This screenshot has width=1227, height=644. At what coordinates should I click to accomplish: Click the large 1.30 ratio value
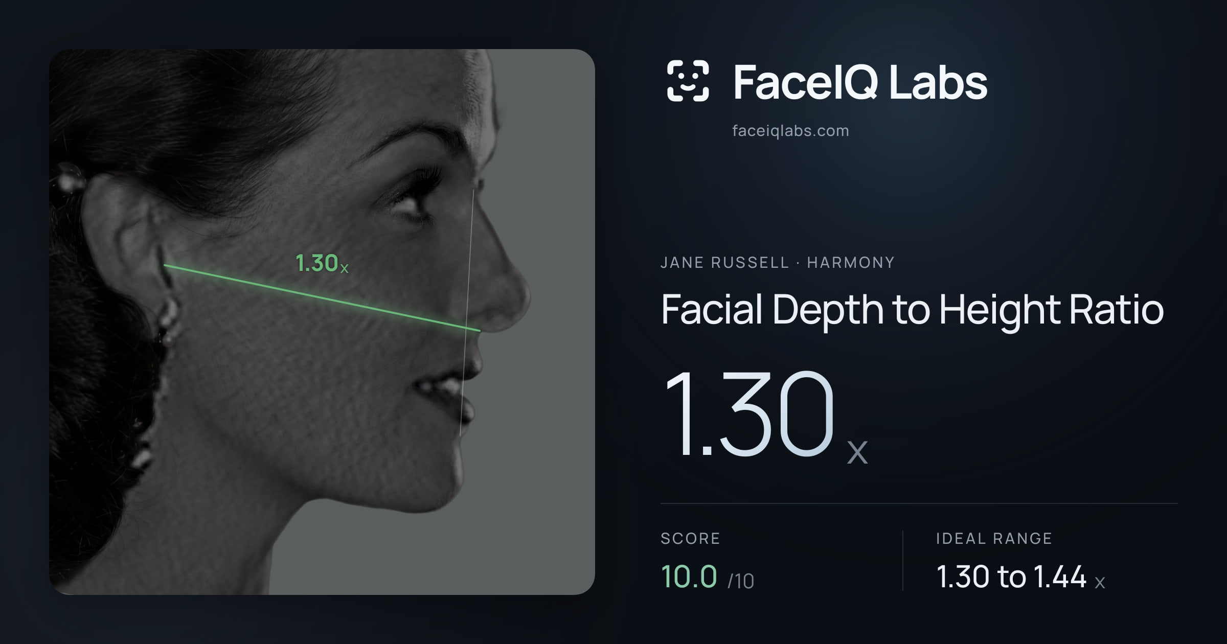(749, 413)
